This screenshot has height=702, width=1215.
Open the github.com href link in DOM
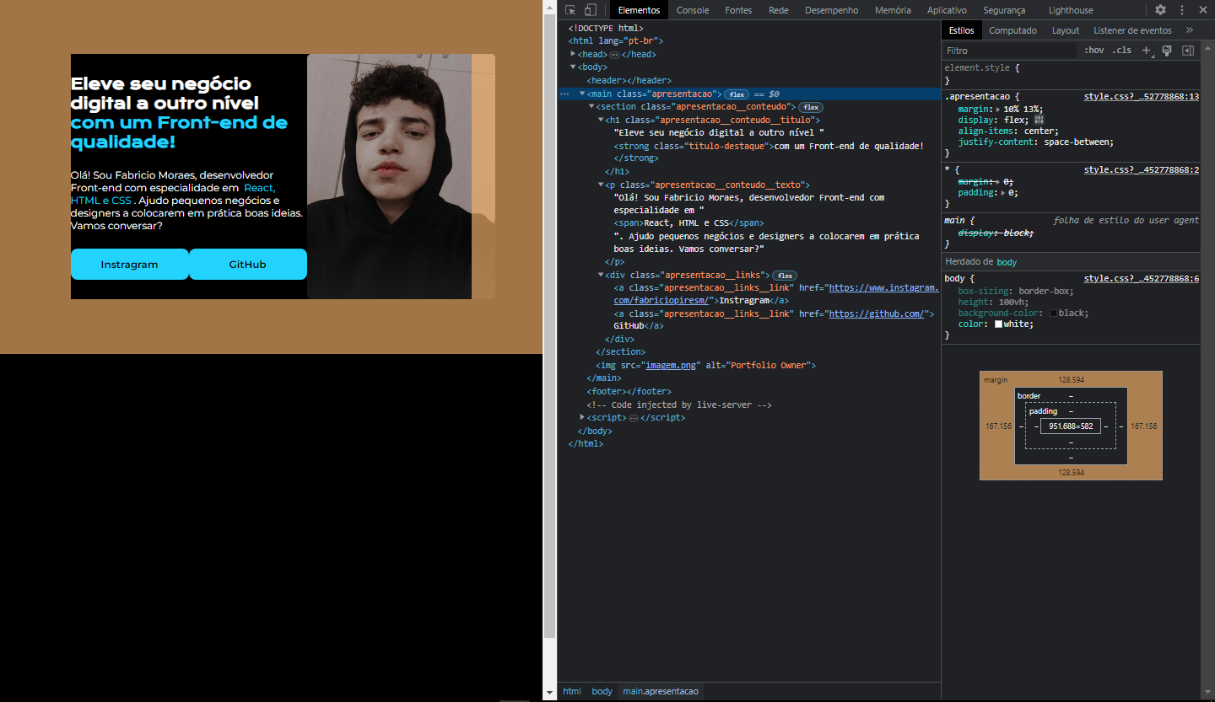tap(877, 313)
